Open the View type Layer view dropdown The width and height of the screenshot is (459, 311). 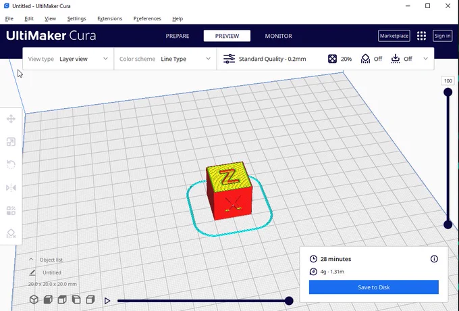(68, 59)
